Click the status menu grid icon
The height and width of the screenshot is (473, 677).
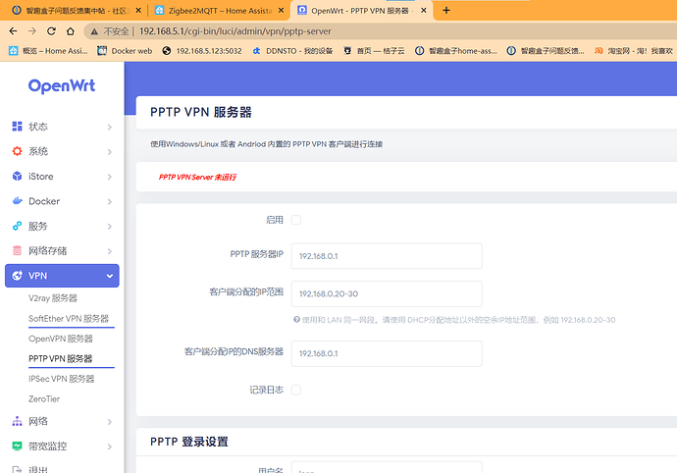coord(18,127)
